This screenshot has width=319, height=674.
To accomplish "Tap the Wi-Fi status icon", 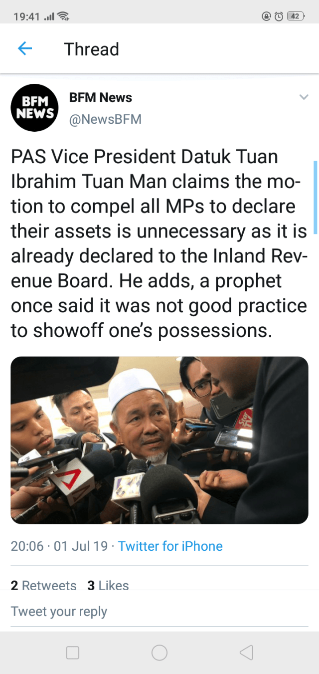I will (63, 16).
